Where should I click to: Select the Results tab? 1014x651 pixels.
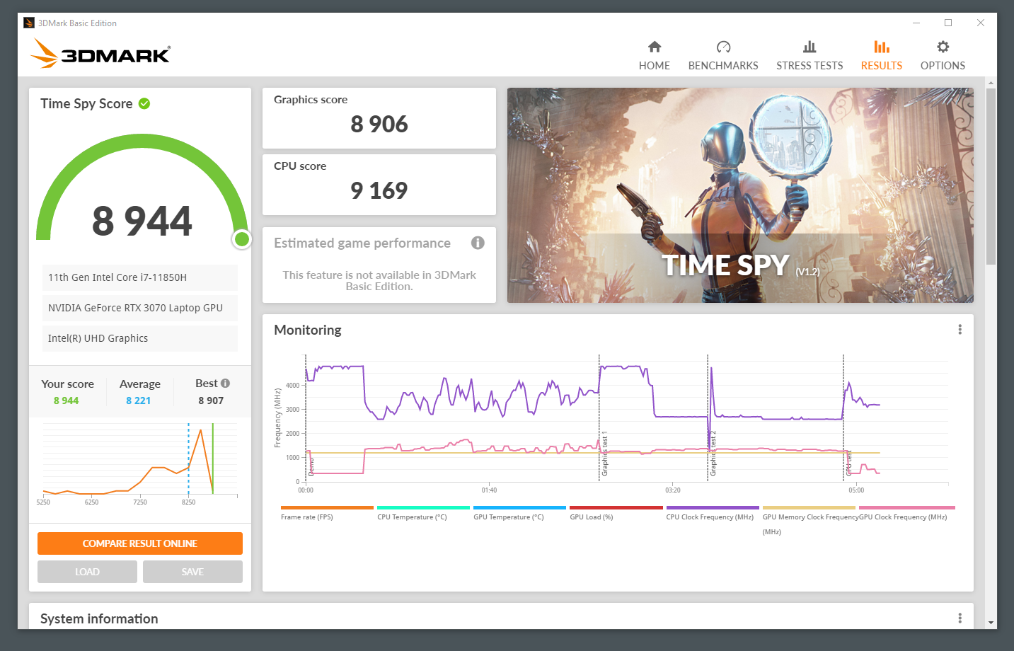click(881, 56)
